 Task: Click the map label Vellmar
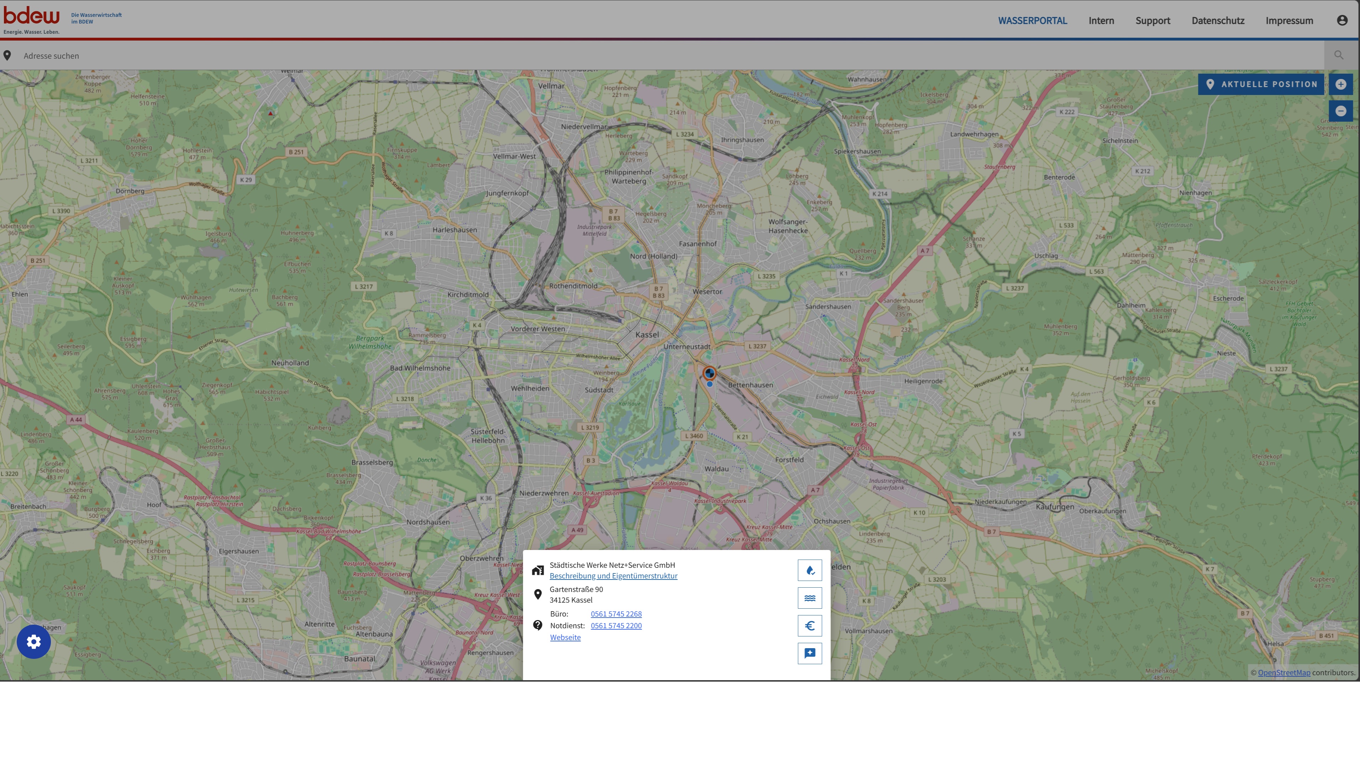pos(551,85)
